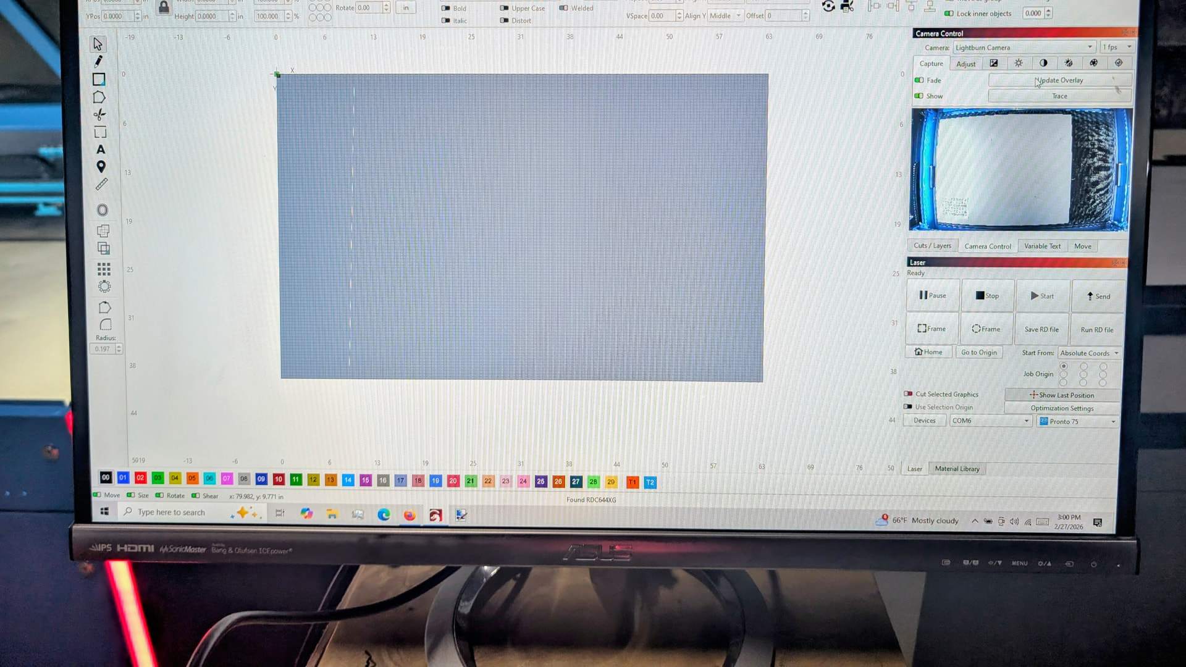
Task: Select the Measure ruler tool
Action: [x=101, y=184]
